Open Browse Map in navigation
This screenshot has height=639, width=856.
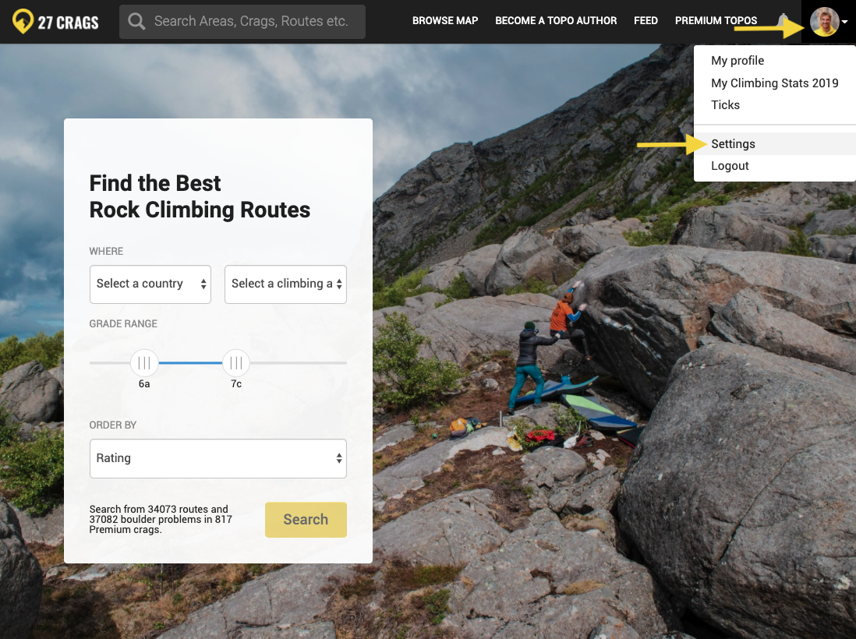(x=445, y=21)
